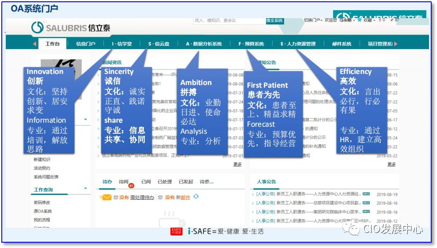Open 人事公告 dated 2019-08-19
Screen dimensions: 437x248
(309, 194)
